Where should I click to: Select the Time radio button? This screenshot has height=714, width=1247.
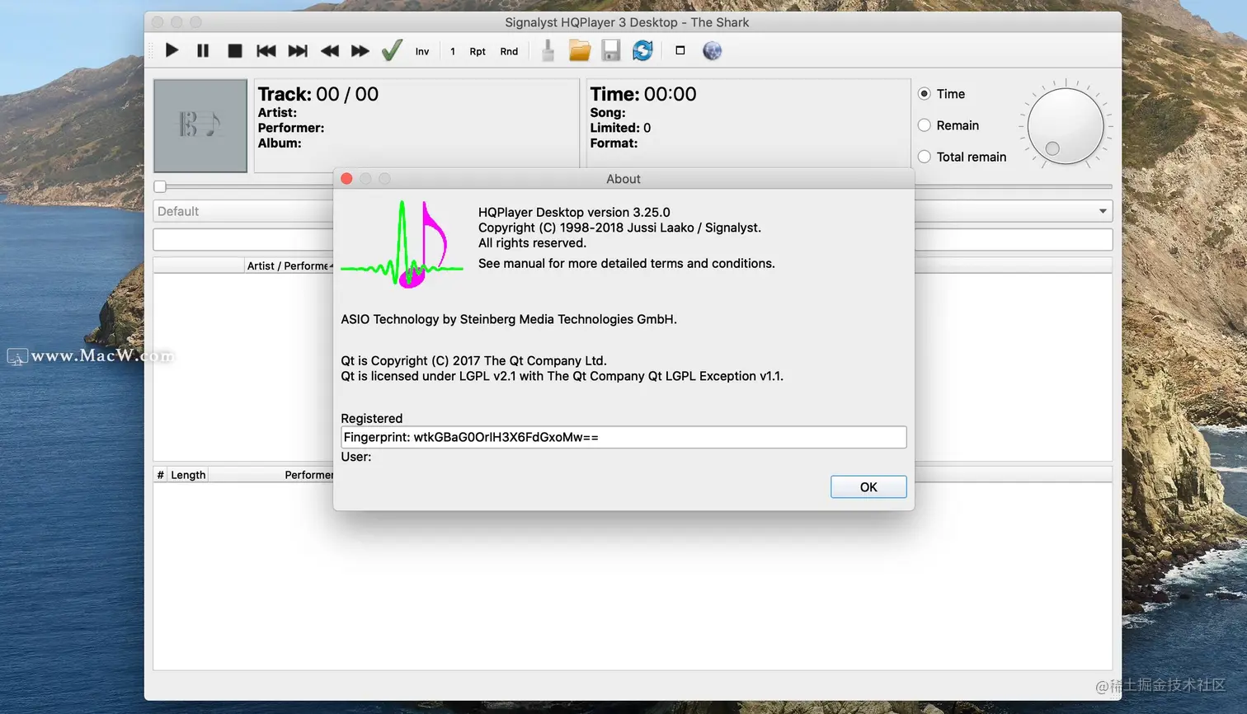tap(925, 94)
